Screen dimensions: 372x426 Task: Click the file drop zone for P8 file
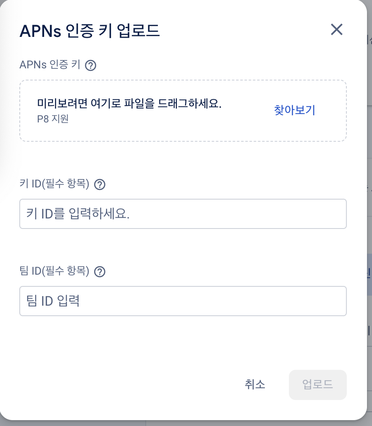pyautogui.click(x=183, y=111)
